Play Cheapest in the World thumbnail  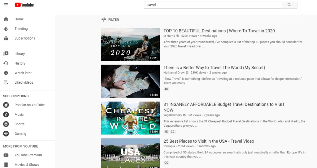pos(130,118)
